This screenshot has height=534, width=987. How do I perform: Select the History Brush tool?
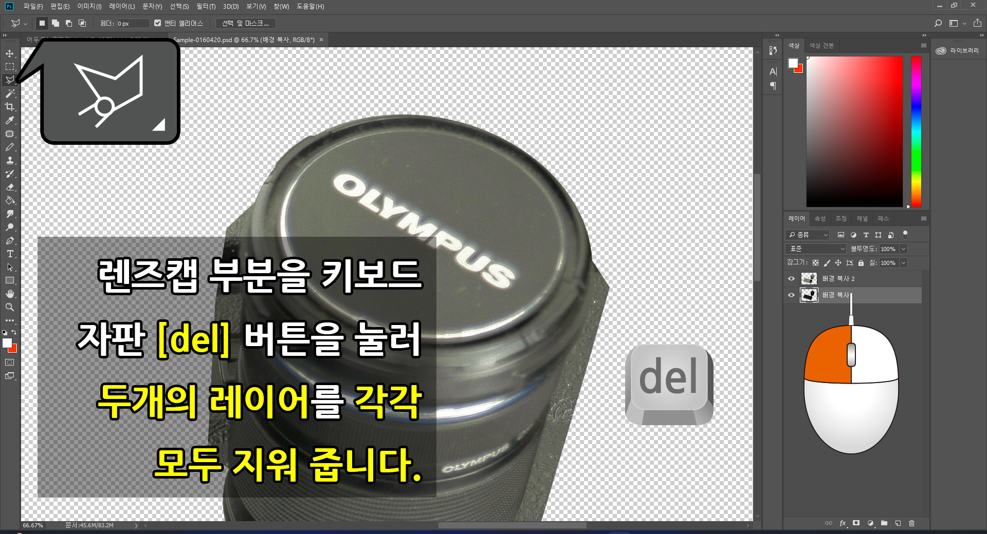coord(10,174)
